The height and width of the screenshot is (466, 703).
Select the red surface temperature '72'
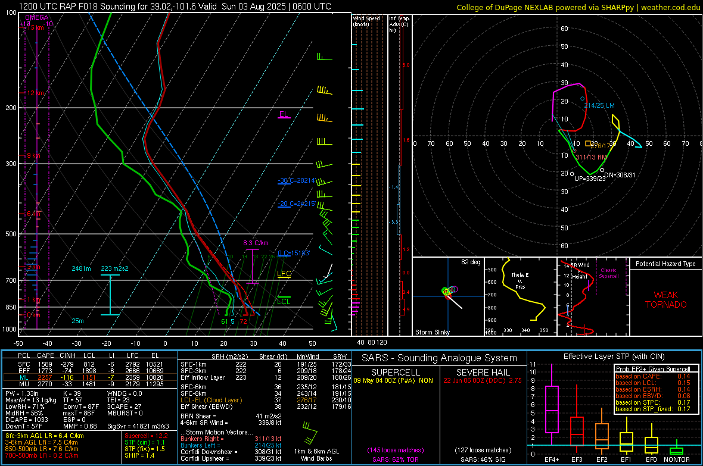(243, 321)
